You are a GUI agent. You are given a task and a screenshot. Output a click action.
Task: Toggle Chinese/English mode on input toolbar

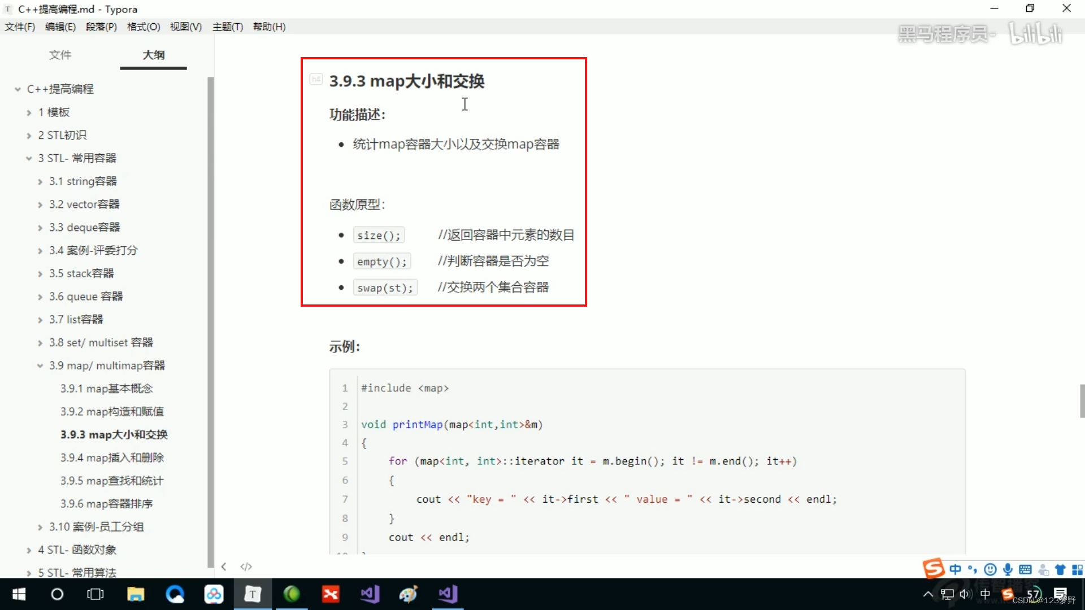coord(955,569)
